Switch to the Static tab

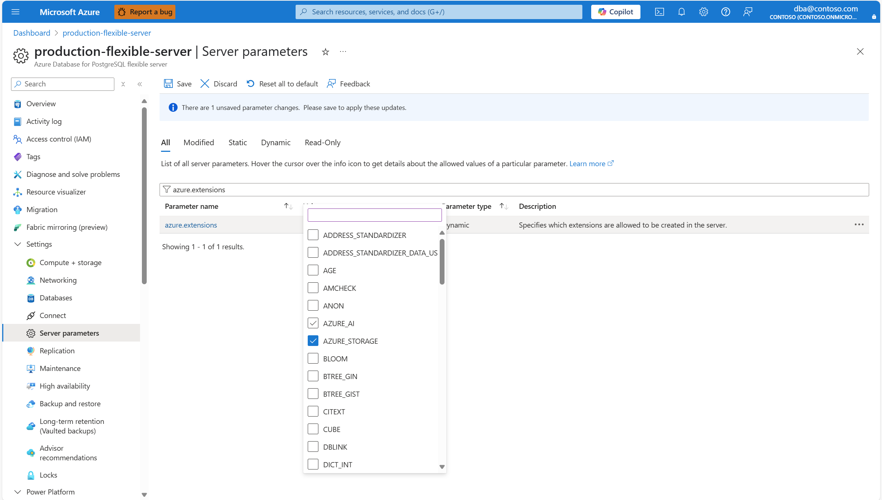click(x=238, y=143)
